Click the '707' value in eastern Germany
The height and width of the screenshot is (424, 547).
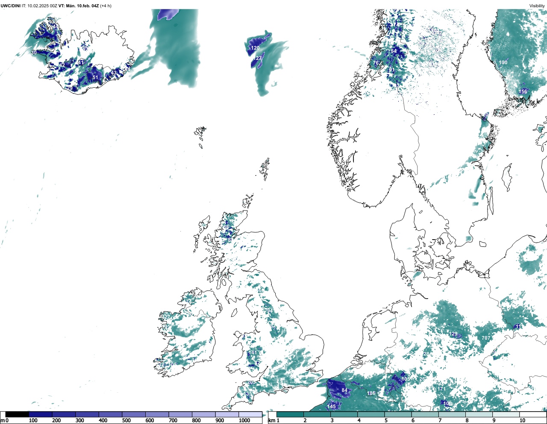[486, 338]
